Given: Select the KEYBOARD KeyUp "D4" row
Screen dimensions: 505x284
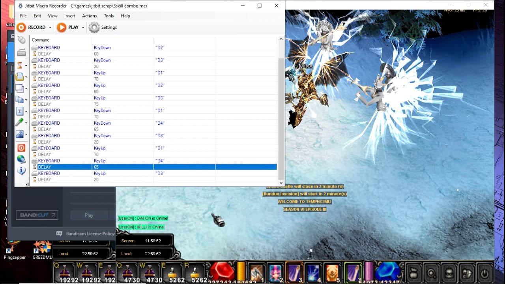Looking at the screenshot, I should [x=153, y=161].
